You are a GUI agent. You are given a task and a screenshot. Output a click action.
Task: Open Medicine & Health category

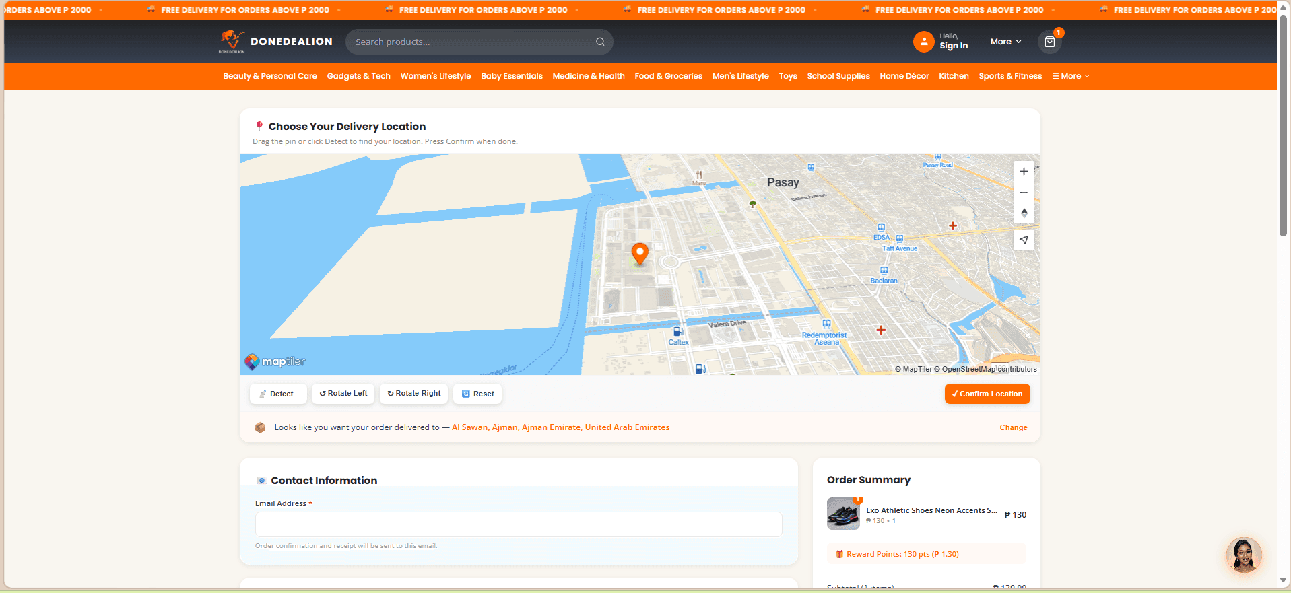[x=589, y=76]
